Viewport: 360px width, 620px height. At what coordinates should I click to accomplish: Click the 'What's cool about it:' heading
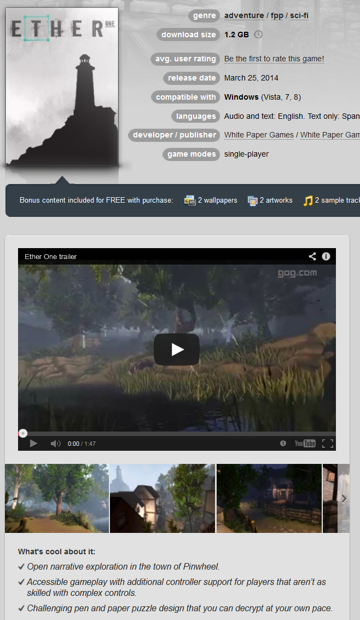pyautogui.click(x=56, y=552)
